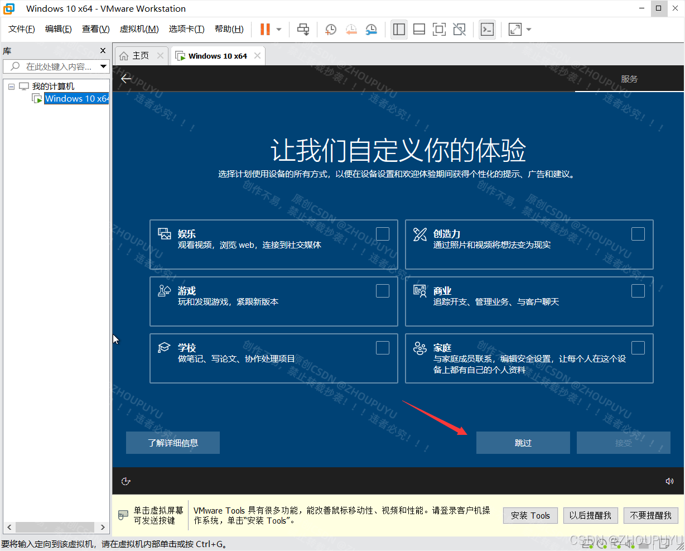
Task: Check the 家庭 checkbox
Action: pos(638,348)
